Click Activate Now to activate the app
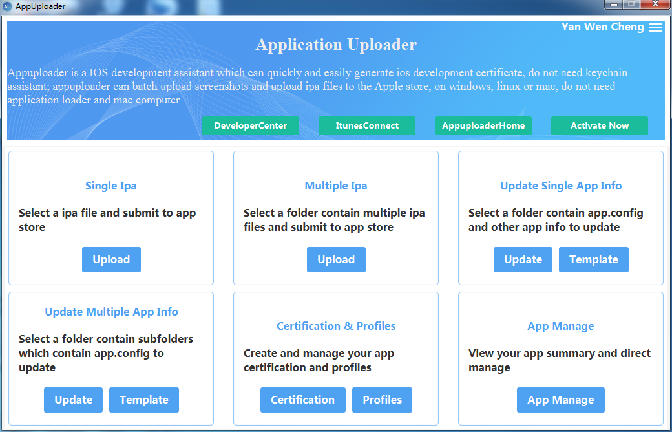The width and height of the screenshot is (672, 432). point(599,125)
